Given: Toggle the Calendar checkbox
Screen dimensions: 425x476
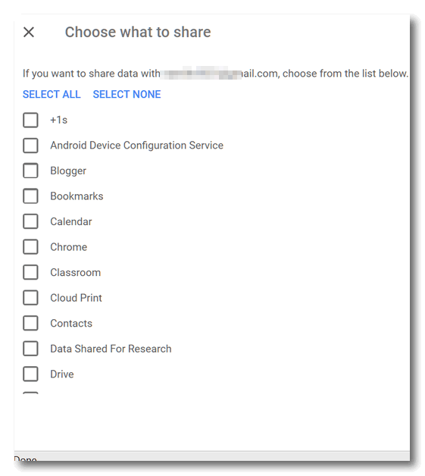Looking at the screenshot, I should [30, 221].
